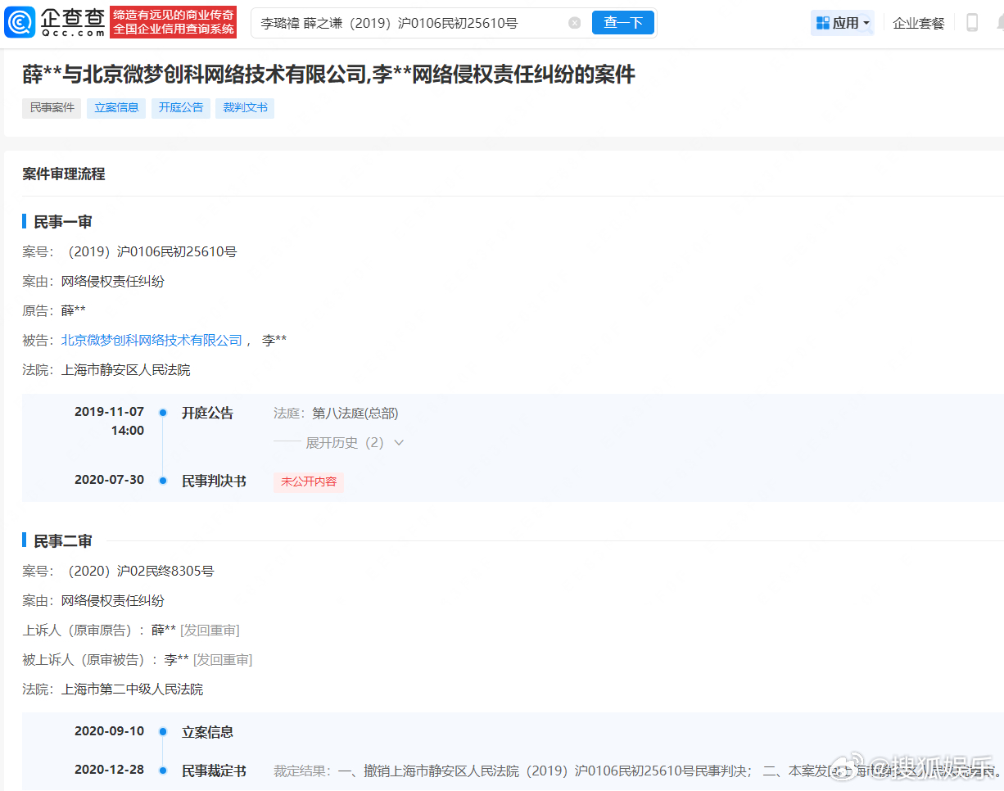This screenshot has width=1004, height=791.
Task: Click the 法庭: 第八法庭(总部) text
Action: [x=336, y=414]
